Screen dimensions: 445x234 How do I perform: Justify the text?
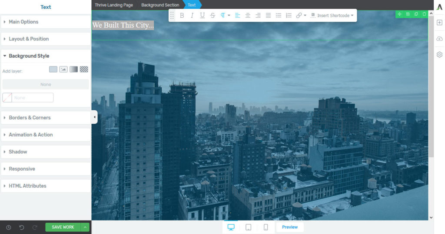[268, 16]
